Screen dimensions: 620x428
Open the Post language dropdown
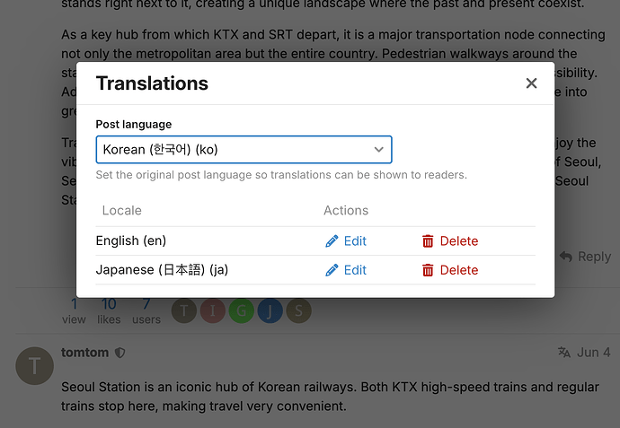244,150
